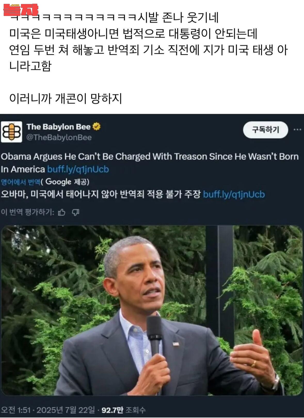Click the 영어에서 번역 translation link
Viewport: 304px width, 418px height.
coord(21,182)
